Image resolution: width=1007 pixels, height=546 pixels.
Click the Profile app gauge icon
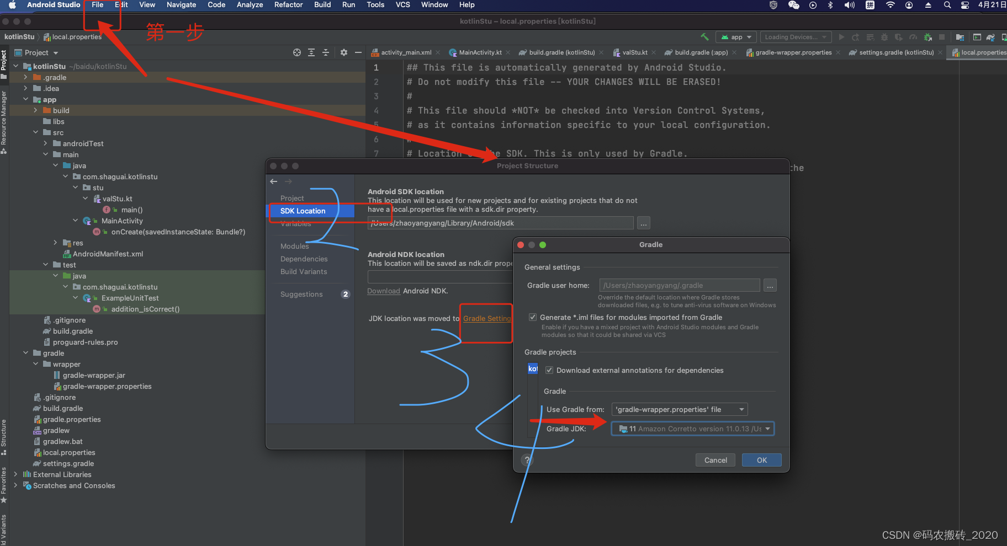tap(913, 37)
